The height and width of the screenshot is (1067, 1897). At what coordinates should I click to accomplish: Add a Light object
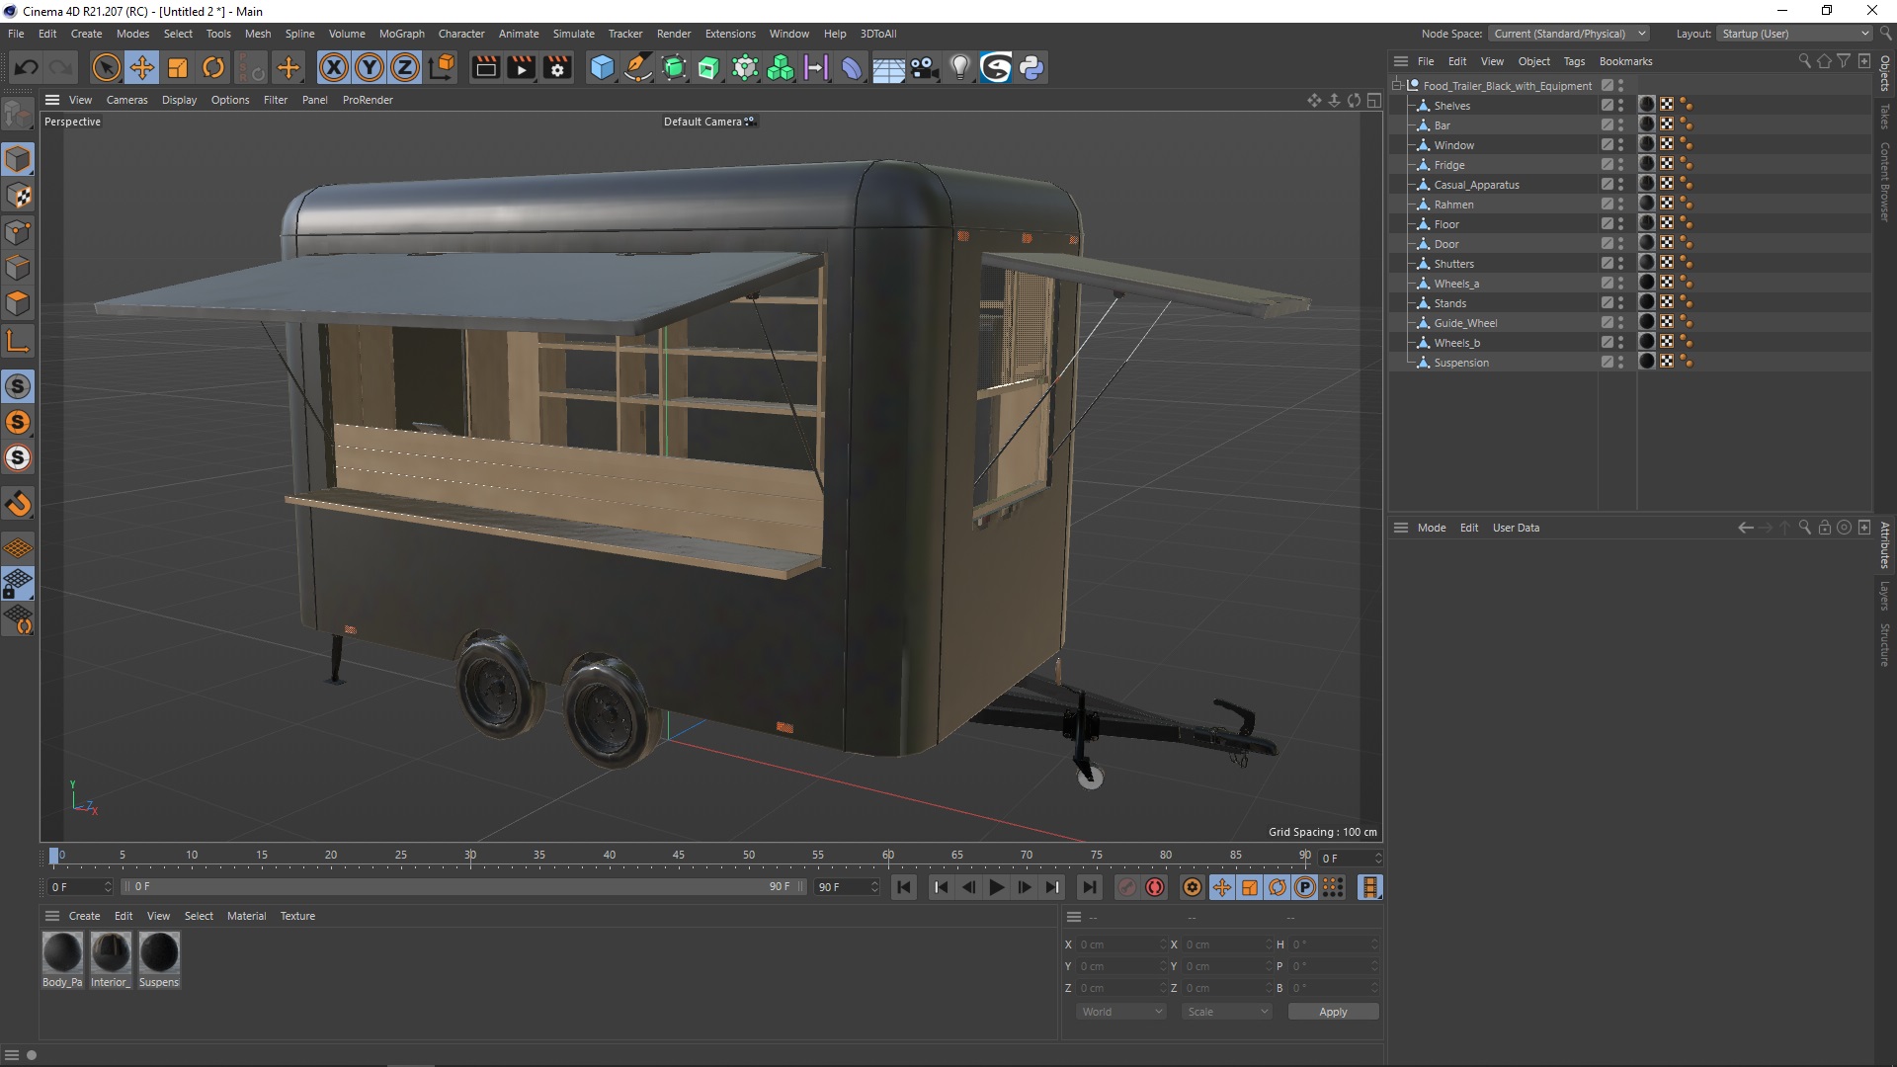coord(959,67)
